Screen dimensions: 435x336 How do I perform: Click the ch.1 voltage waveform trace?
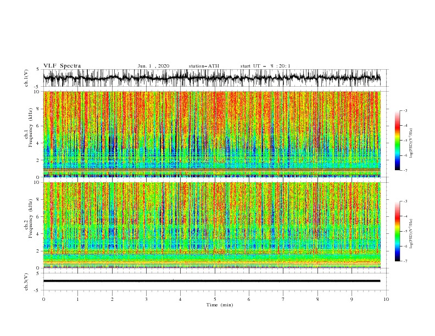(211, 78)
